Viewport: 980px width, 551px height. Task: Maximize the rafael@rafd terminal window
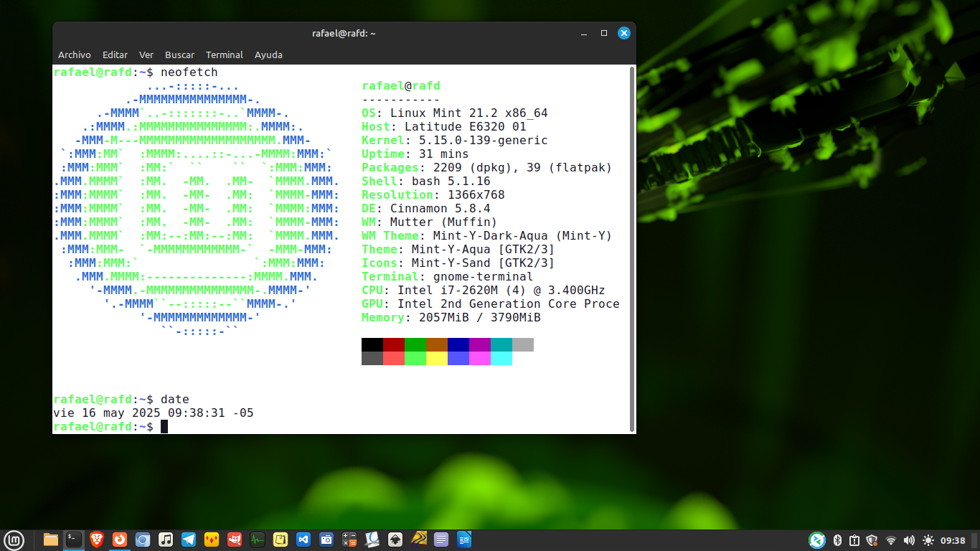[604, 33]
